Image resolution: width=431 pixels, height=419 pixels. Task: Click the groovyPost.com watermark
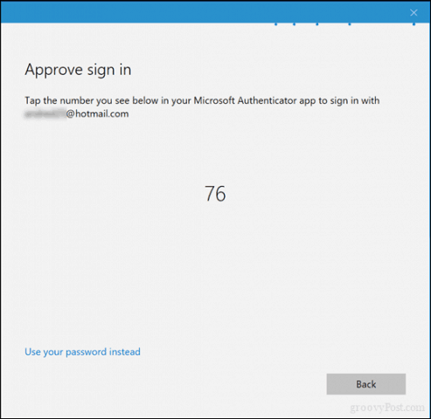tap(387, 408)
